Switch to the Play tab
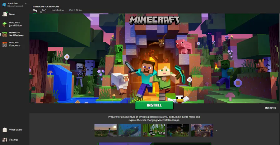The width and height of the screenshot is (280, 145). [35, 10]
